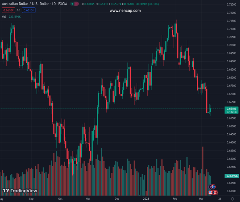Click the Oct label on time axis

pos(60,199)
